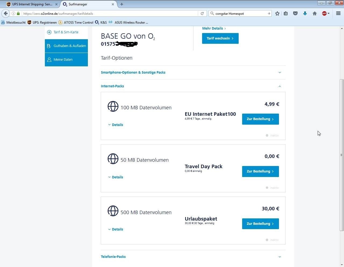The width and height of the screenshot is (344, 267).
Task: Click inaktiv status of Urlaubspaket
Action: (x=272, y=240)
